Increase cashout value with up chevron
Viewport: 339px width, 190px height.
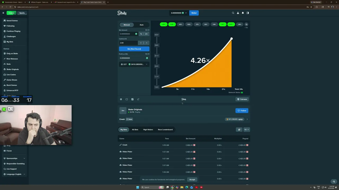146,43
